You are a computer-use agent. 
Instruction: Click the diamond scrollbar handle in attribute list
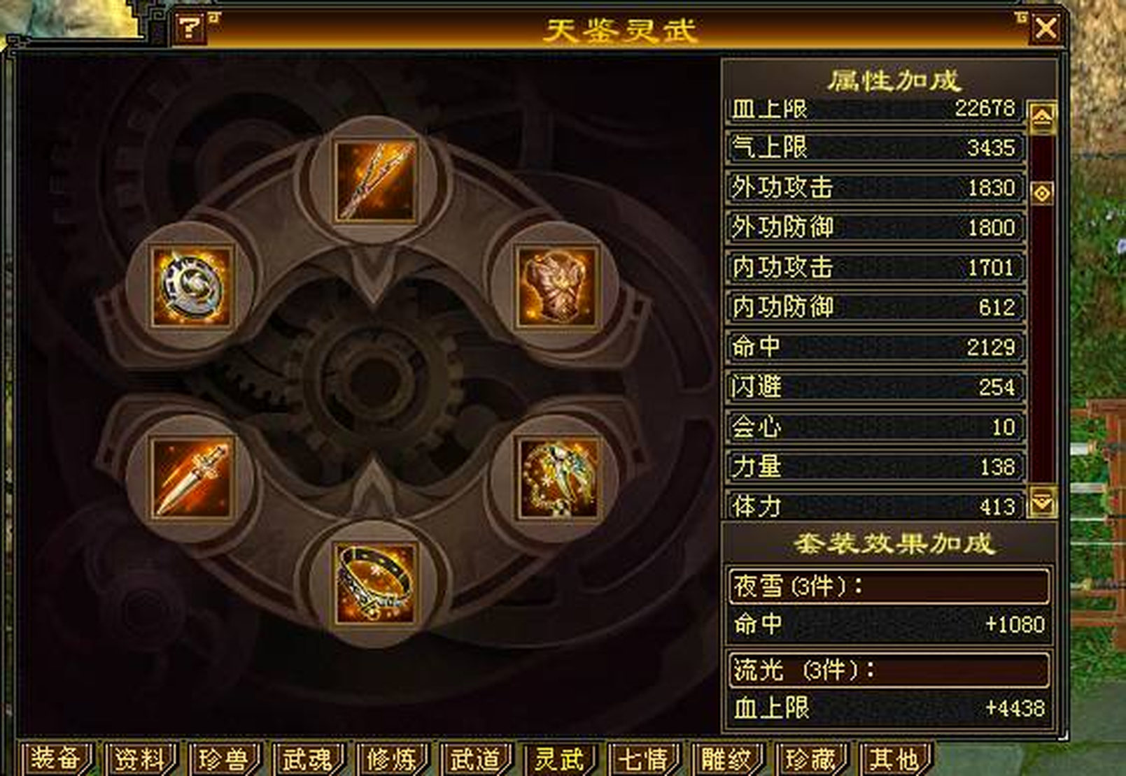point(1042,193)
